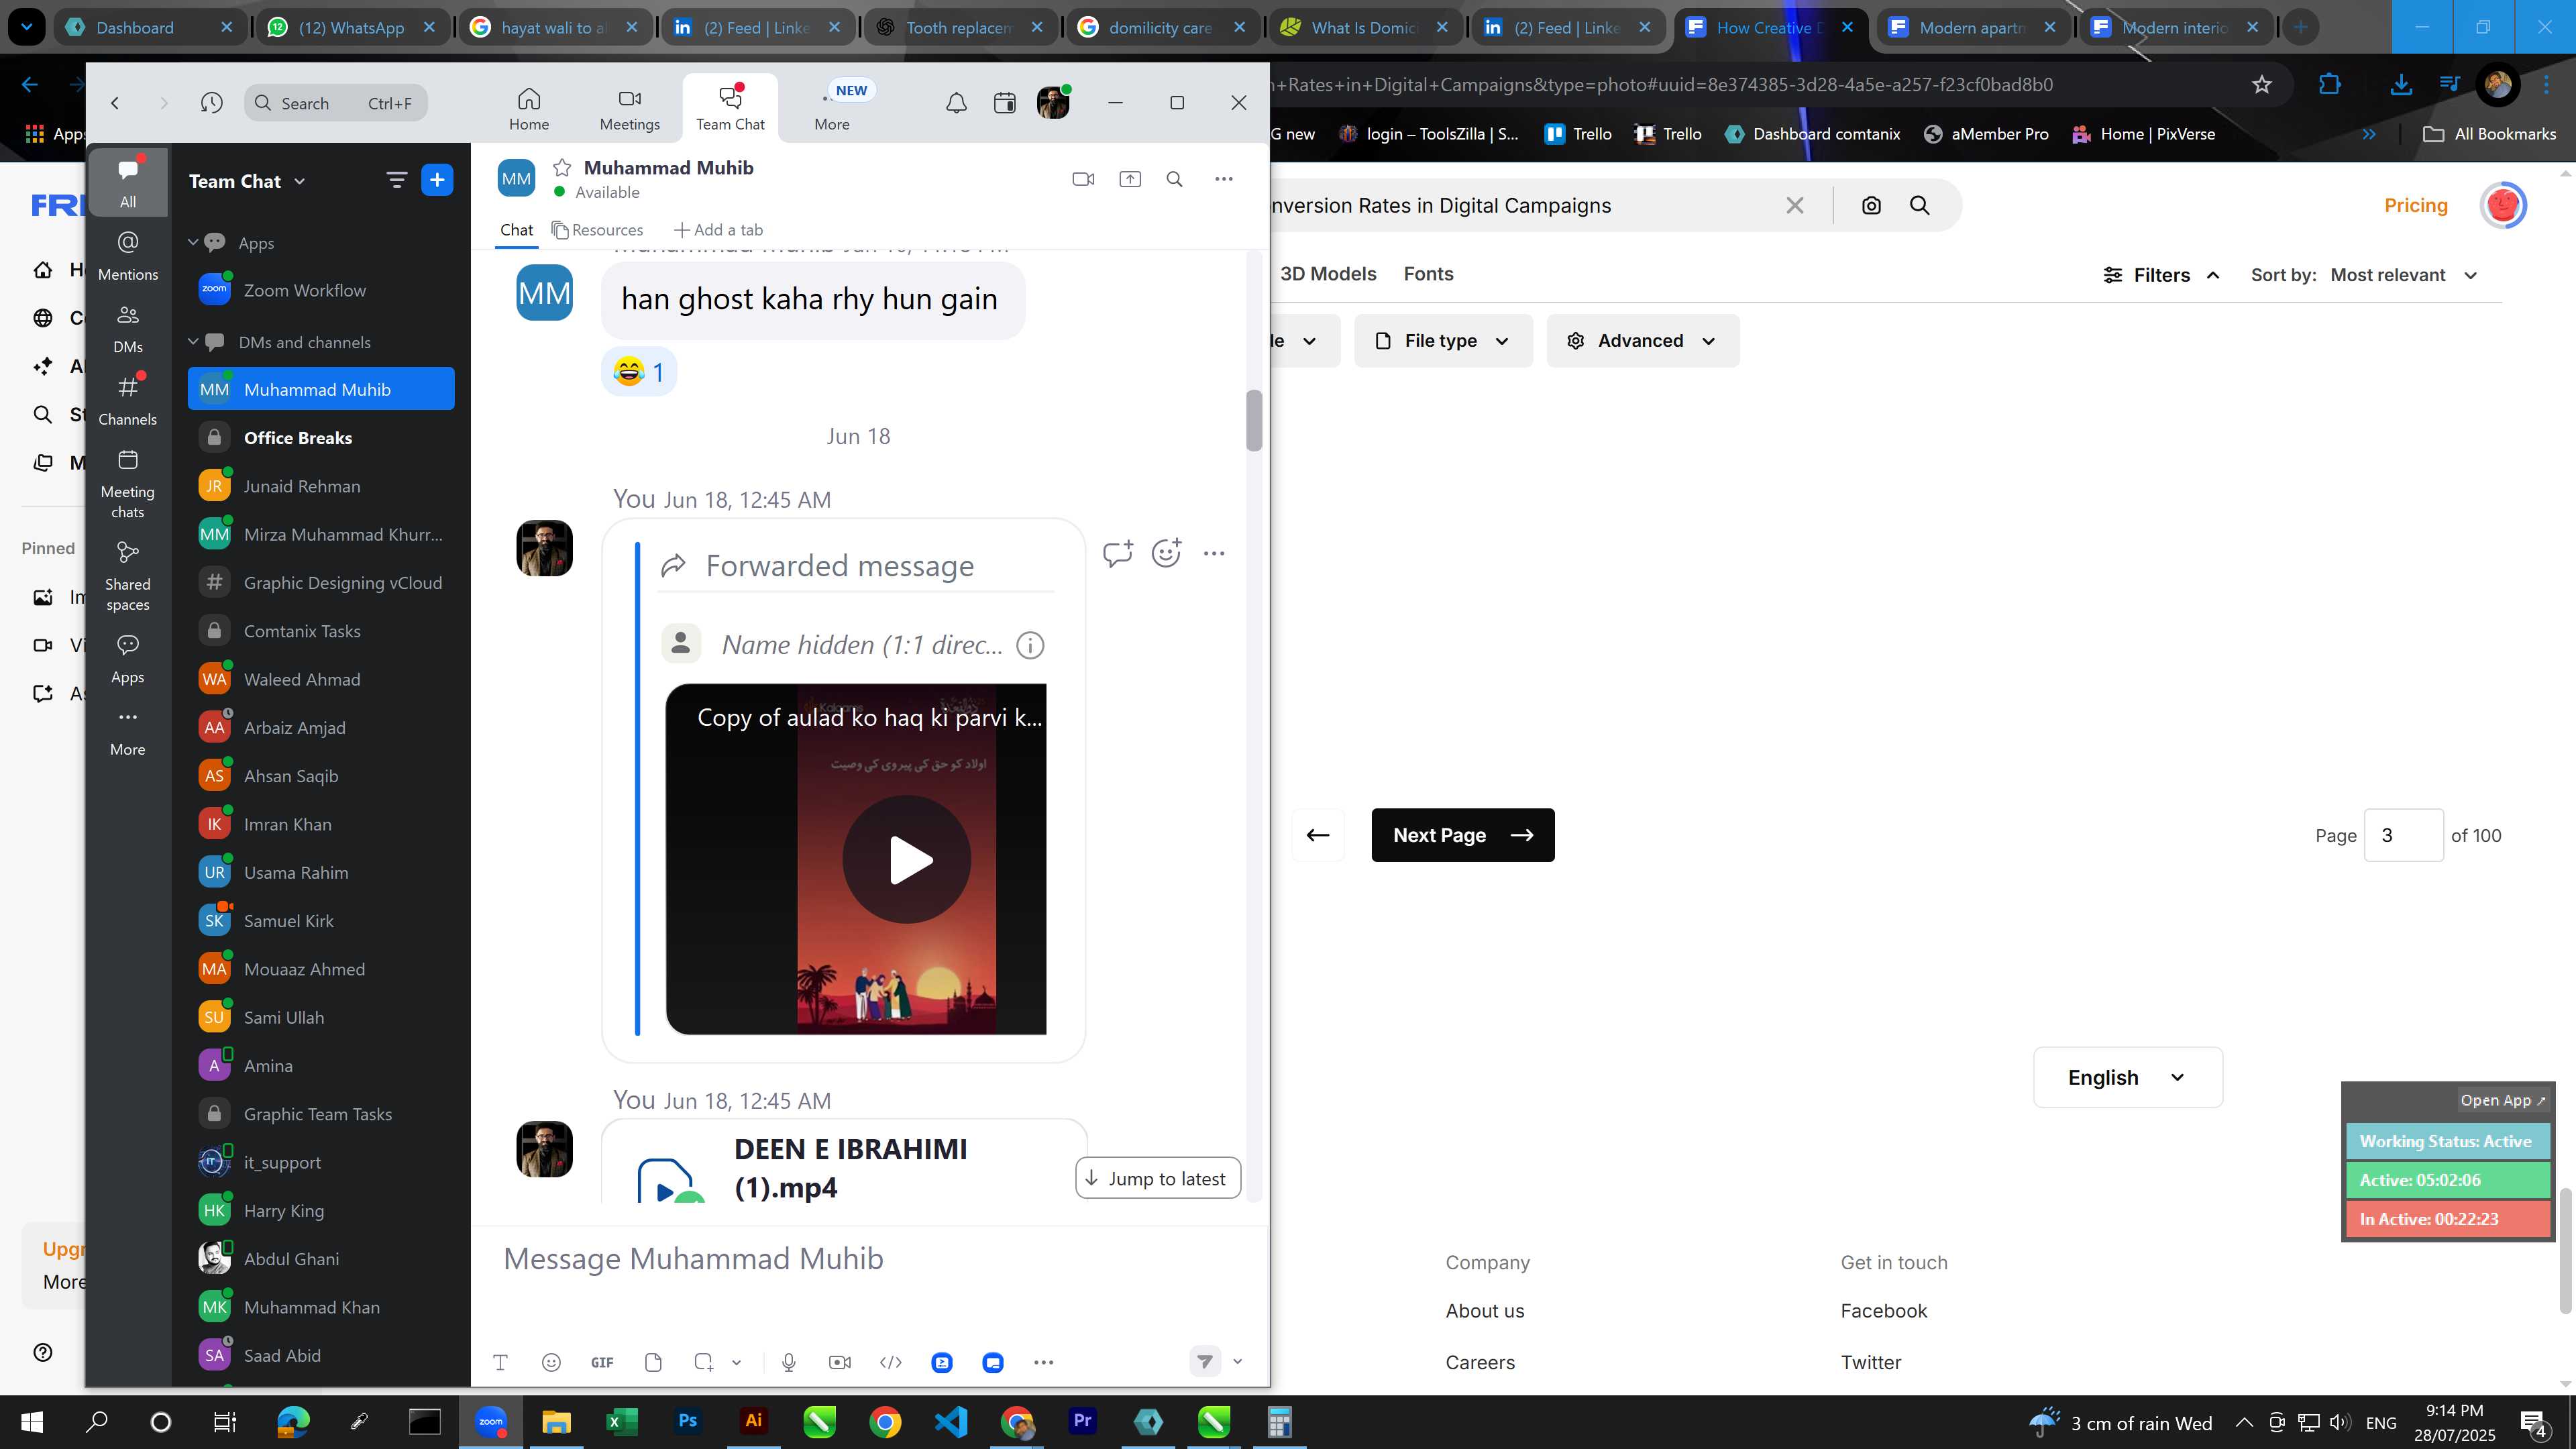2576x1449 pixels.
Task: Click Jump to latest button
Action: pyautogui.click(x=1158, y=1178)
